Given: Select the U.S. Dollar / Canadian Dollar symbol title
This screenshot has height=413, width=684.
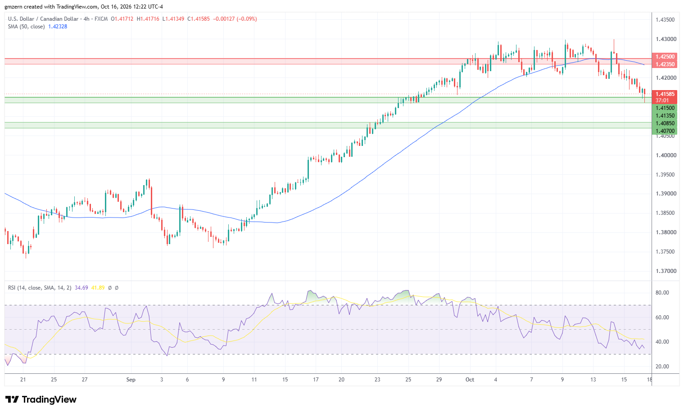Looking at the screenshot, I should (44, 19).
